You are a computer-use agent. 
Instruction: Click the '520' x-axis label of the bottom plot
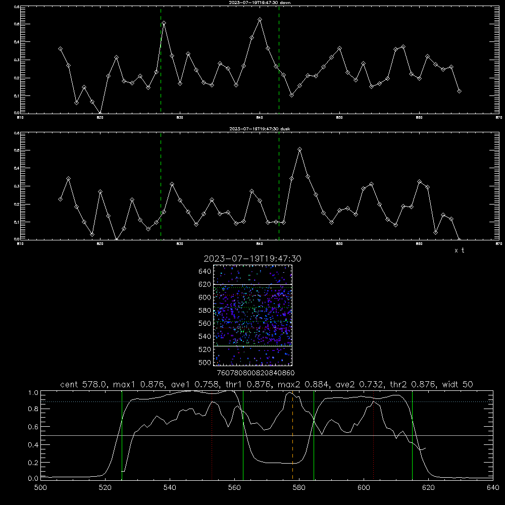105,488
